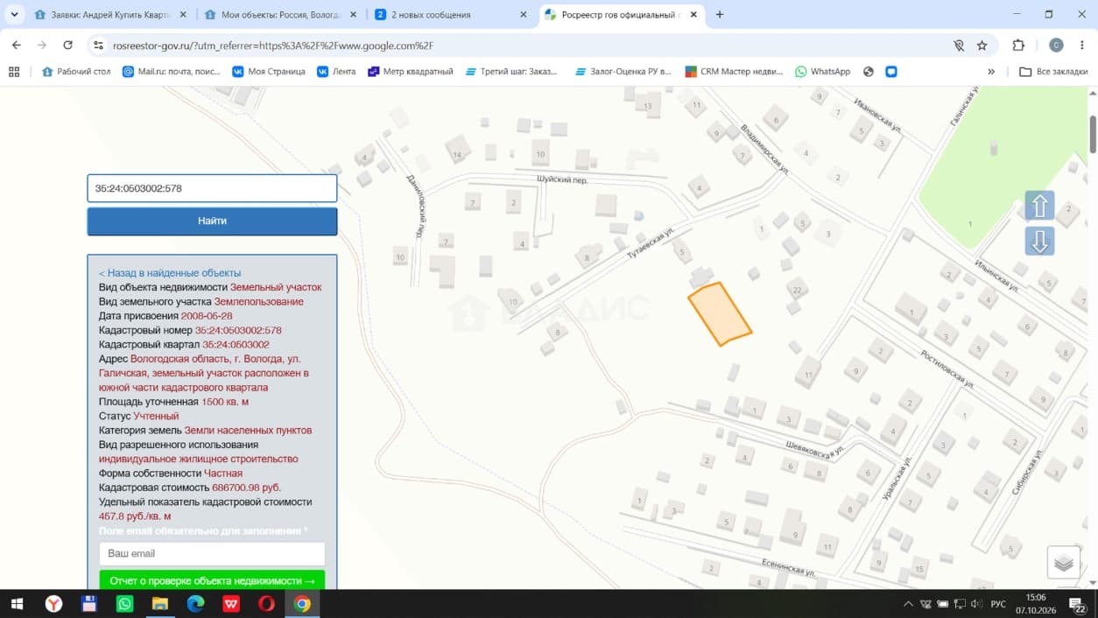Click the up arrow map control
The image size is (1098, 618).
pos(1039,206)
